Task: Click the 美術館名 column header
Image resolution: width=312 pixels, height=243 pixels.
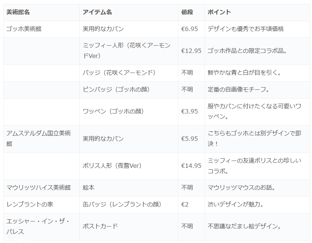Action: [x=18, y=12]
